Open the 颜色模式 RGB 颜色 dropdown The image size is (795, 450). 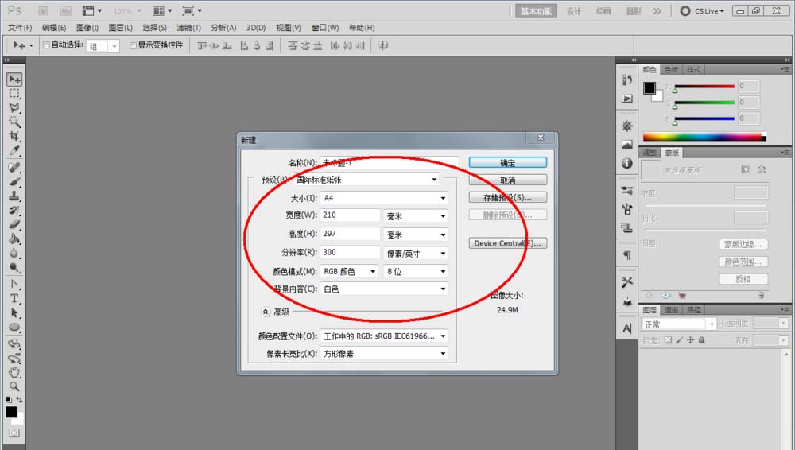pyautogui.click(x=349, y=271)
